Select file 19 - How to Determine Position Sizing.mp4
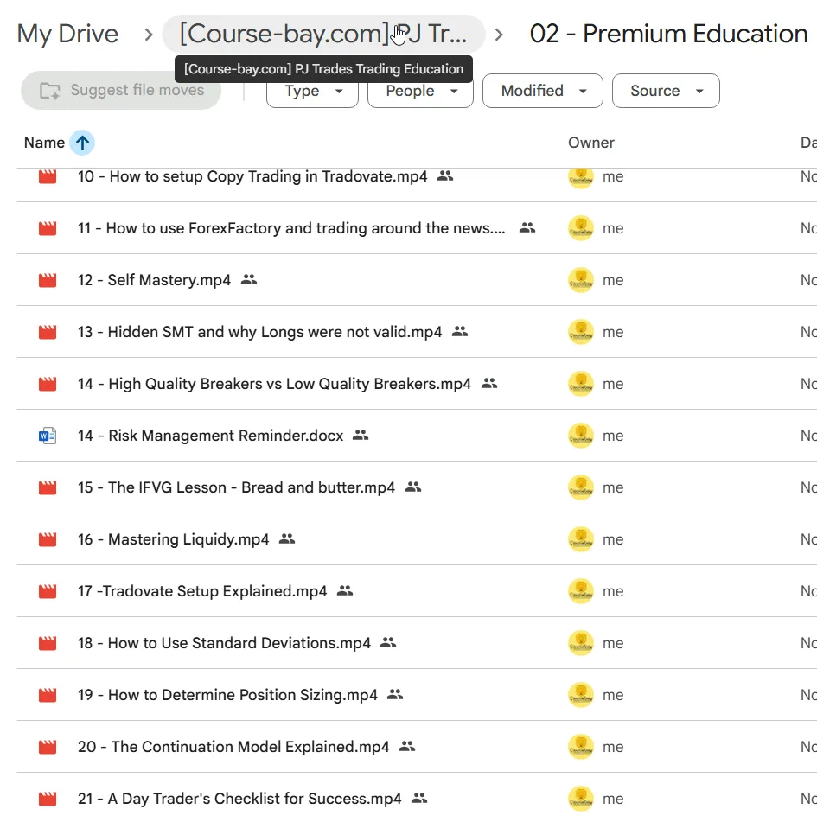Viewport: 817px width, 822px height. [227, 696]
